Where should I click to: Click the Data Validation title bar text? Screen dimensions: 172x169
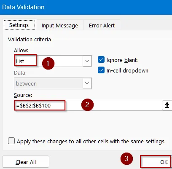[x=23, y=7]
